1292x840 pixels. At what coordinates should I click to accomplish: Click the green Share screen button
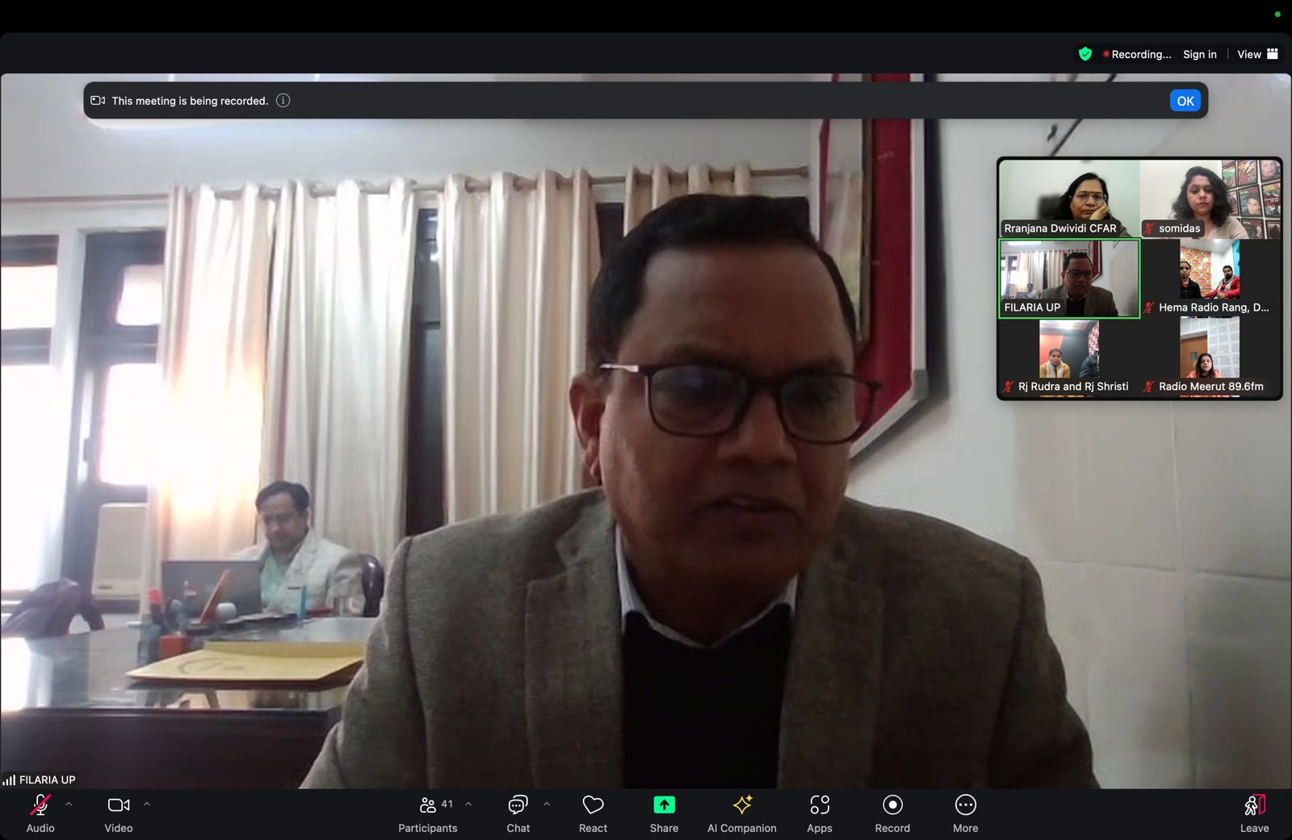coord(664,813)
